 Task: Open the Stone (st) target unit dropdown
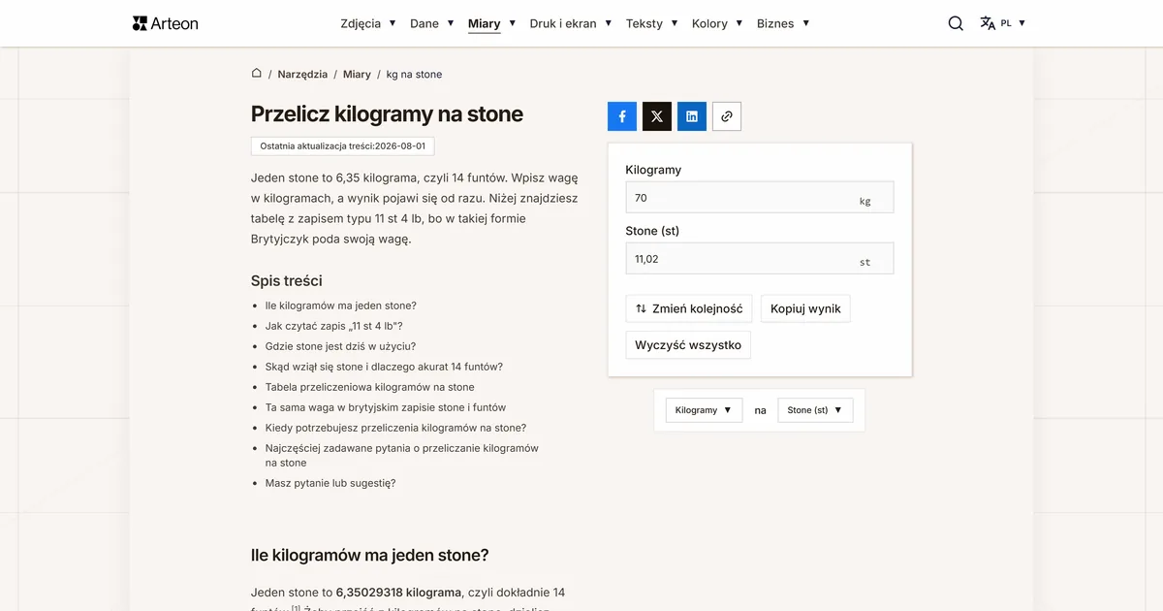point(815,410)
